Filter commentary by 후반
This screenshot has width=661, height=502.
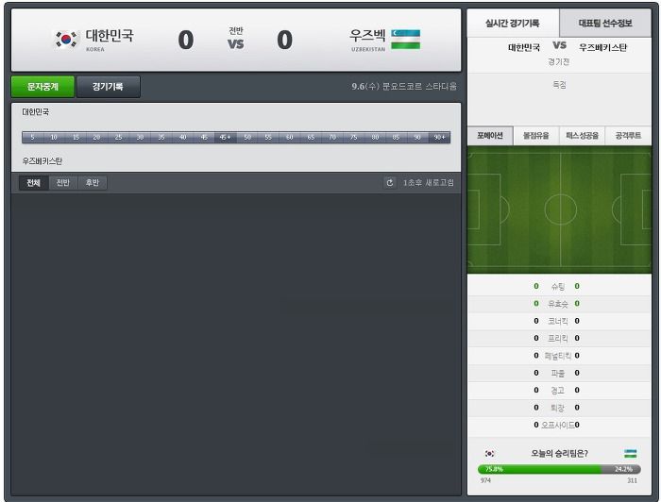click(93, 183)
